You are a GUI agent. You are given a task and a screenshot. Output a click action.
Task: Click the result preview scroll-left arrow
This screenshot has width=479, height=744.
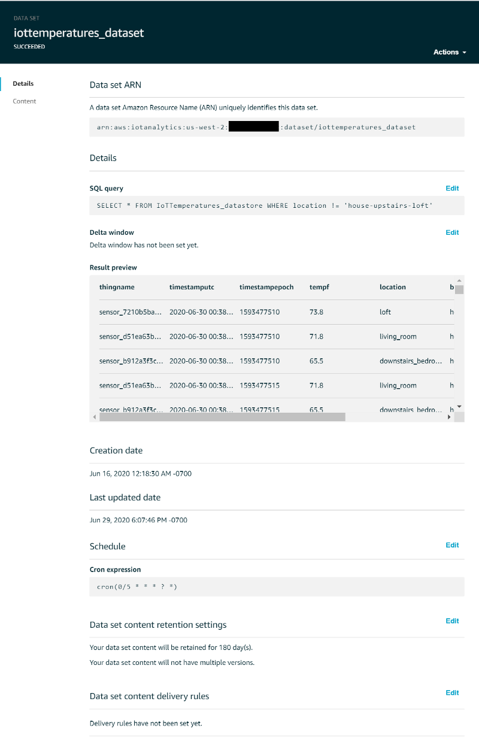pyautogui.click(x=94, y=417)
